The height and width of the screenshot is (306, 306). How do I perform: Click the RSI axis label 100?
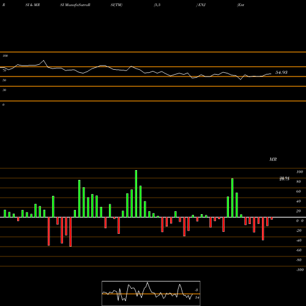coord(5,56)
